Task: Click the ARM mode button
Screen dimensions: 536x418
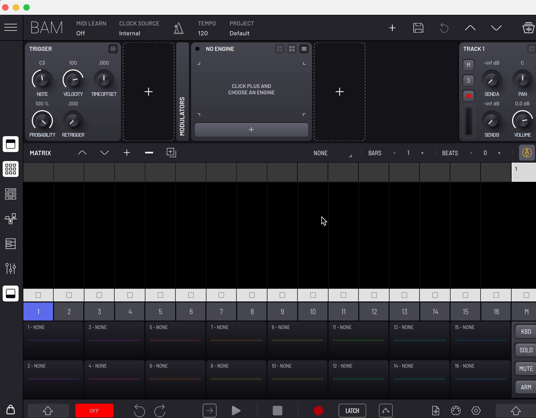Action: [x=526, y=387]
